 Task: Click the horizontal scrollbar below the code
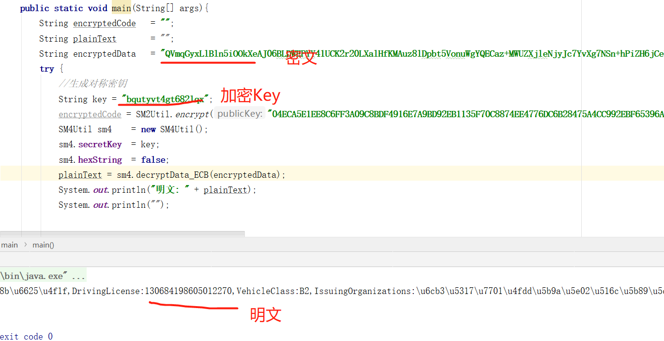(x=122, y=233)
